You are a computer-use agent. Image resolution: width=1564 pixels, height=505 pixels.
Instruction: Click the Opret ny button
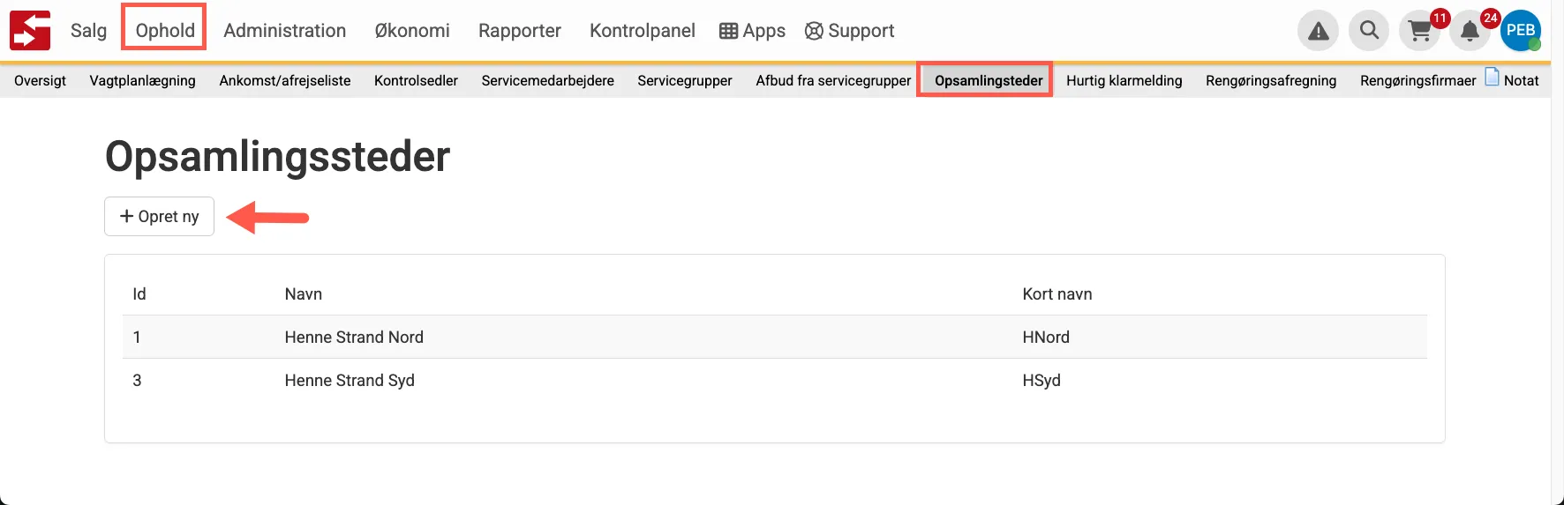pos(160,217)
